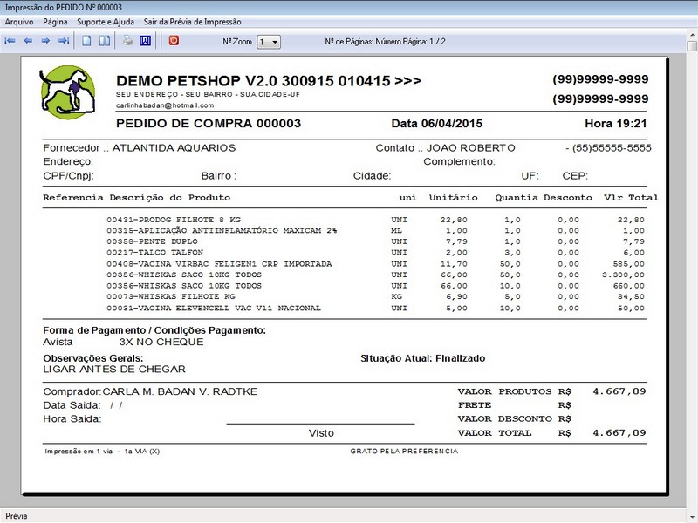Select single page view icon
Screen dimensions: 698x523
pos(86,41)
